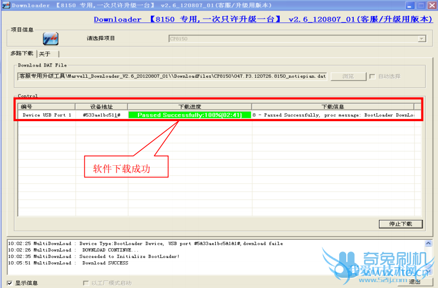This screenshot has width=438, height=288.
Task: Click the log scrollbar up arrow
Action: point(428,243)
